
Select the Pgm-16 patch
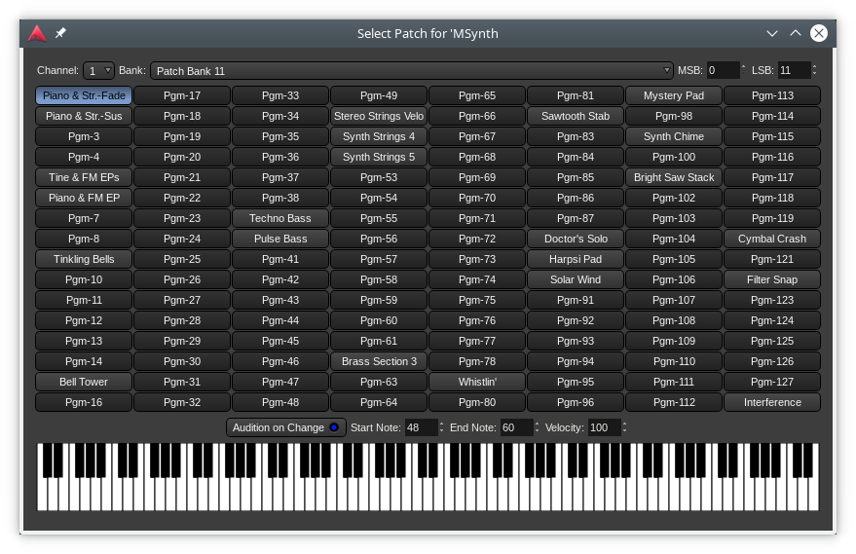(x=84, y=402)
